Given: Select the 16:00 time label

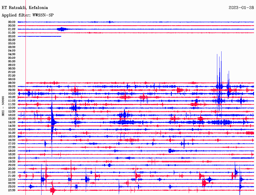Looking at the screenshot, I should click(12, 136).
